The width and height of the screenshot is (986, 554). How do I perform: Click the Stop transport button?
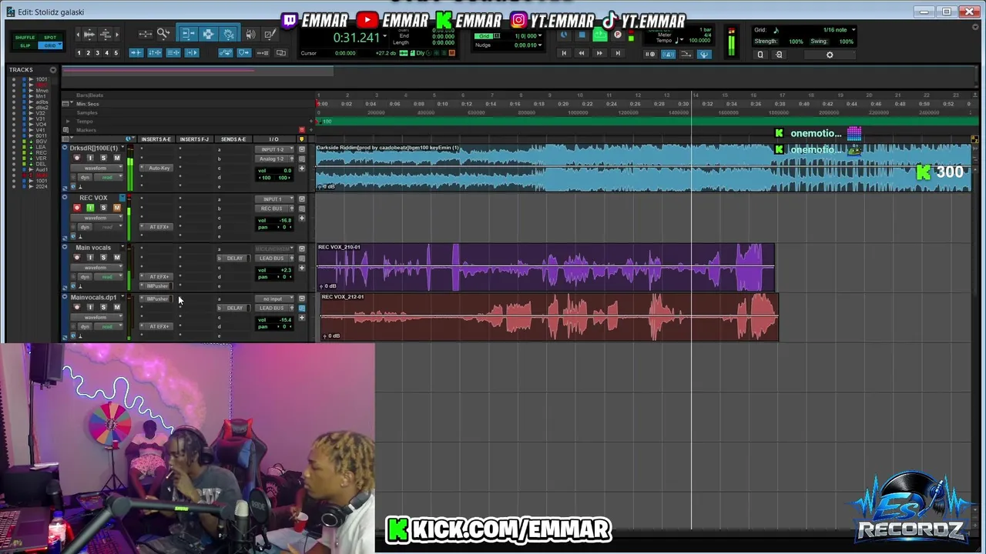pos(582,35)
